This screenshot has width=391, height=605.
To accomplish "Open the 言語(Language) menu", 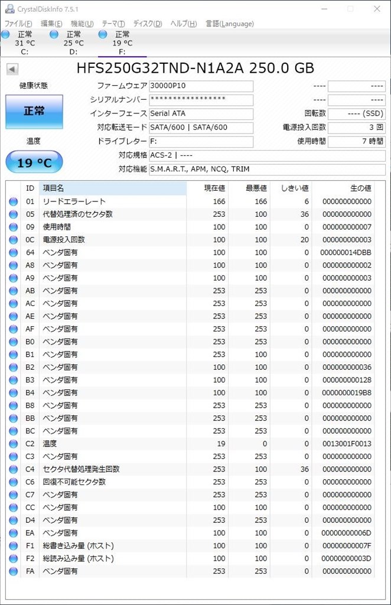I will coord(229,24).
